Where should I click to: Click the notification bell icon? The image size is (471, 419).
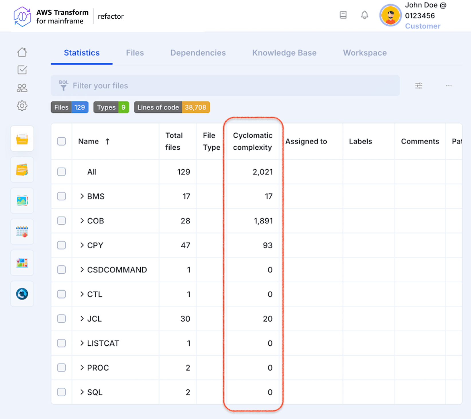[364, 15]
